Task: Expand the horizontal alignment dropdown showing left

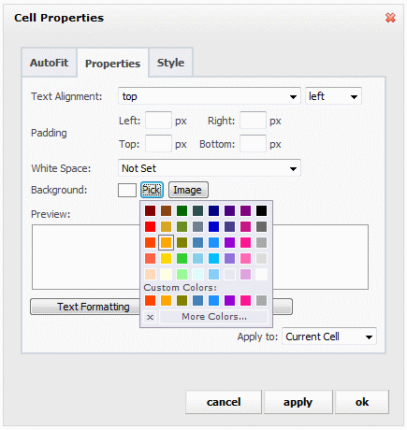Action: coord(333,96)
